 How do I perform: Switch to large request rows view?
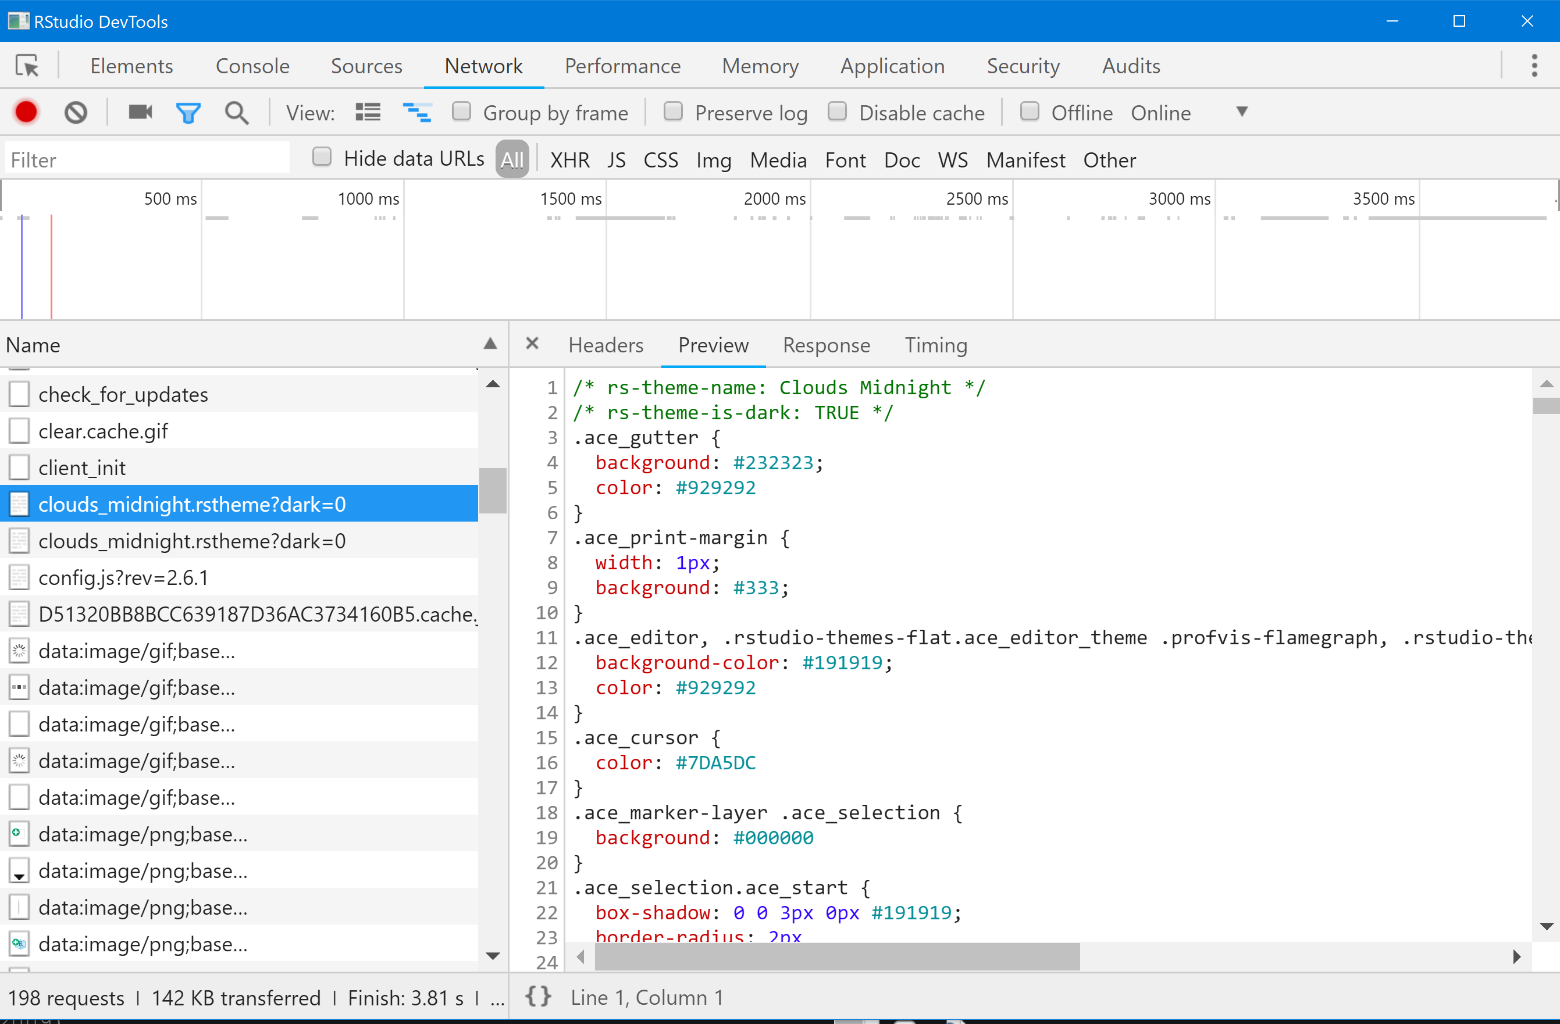coord(368,113)
